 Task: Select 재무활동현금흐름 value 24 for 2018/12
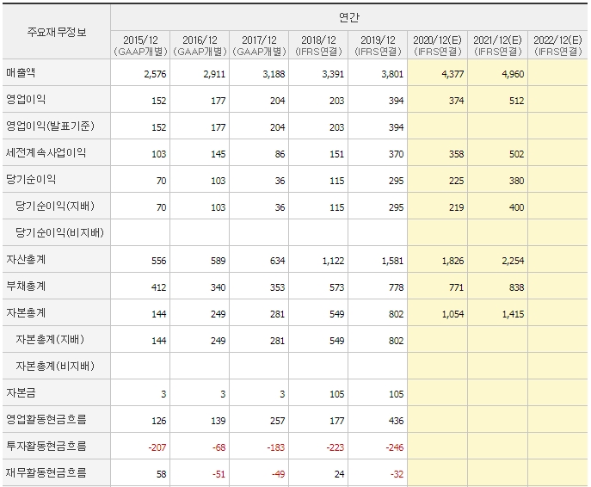tap(339, 475)
